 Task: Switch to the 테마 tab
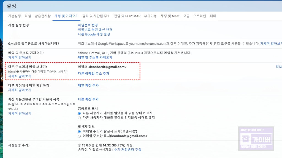213,16
